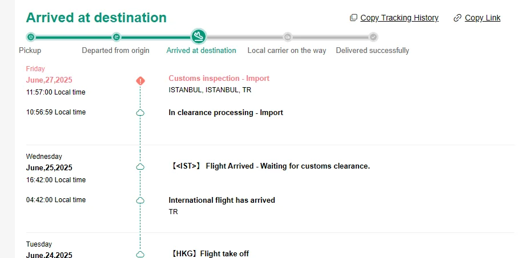
Task: Click the Departed from origin step icon
Action: (116, 37)
